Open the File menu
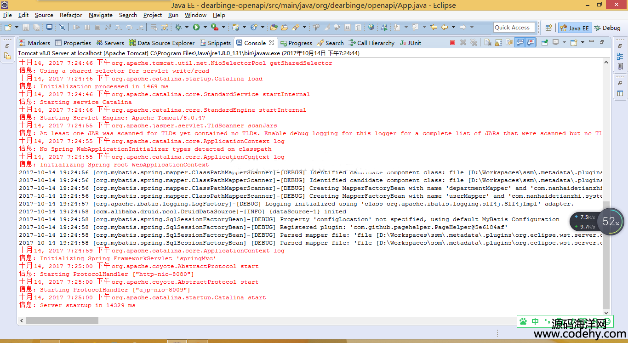This screenshot has width=628, height=343. (x=7, y=15)
